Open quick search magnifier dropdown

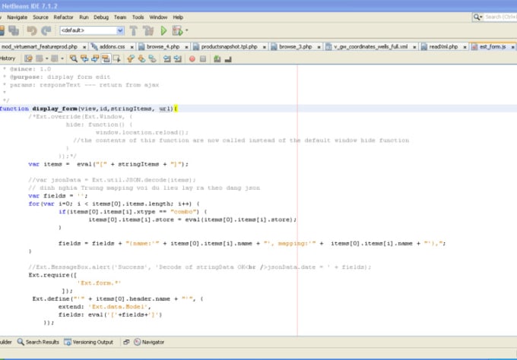click(477, 17)
